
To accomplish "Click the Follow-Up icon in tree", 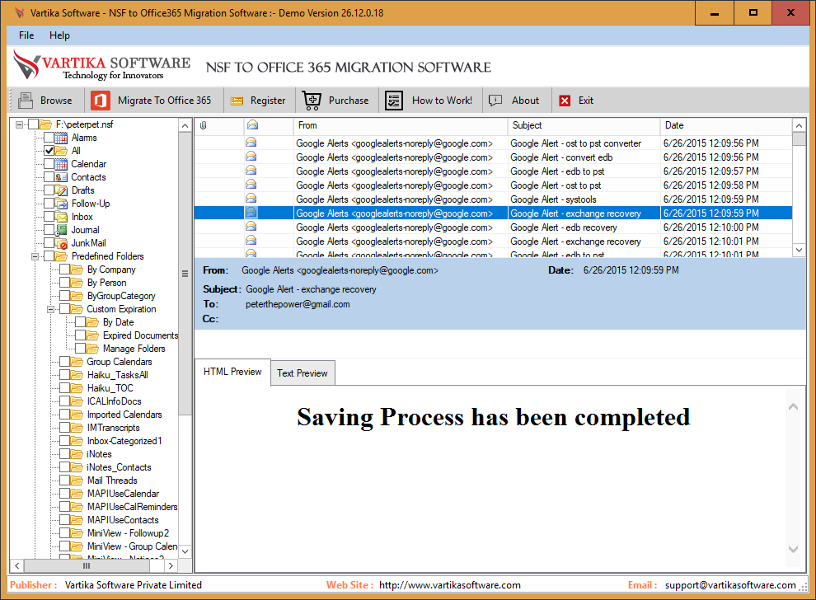I will pyautogui.click(x=61, y=204).
